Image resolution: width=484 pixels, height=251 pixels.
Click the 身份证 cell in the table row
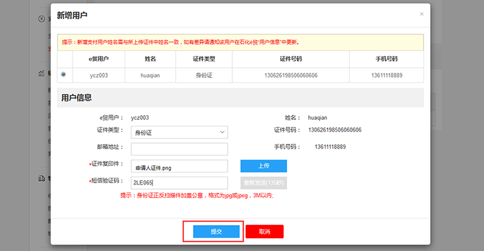204,75
